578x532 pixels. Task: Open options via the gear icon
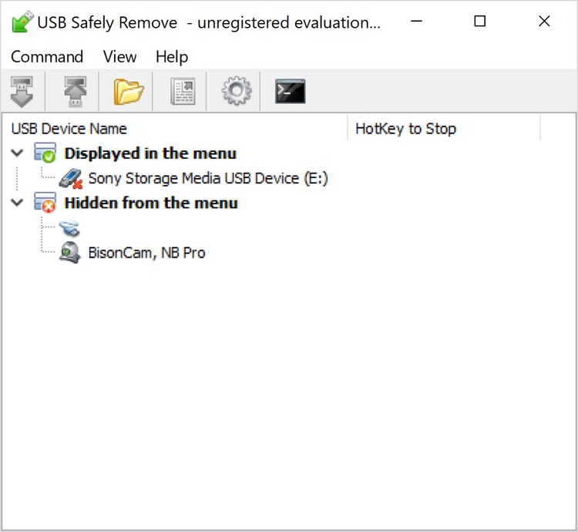coord(237,91)
